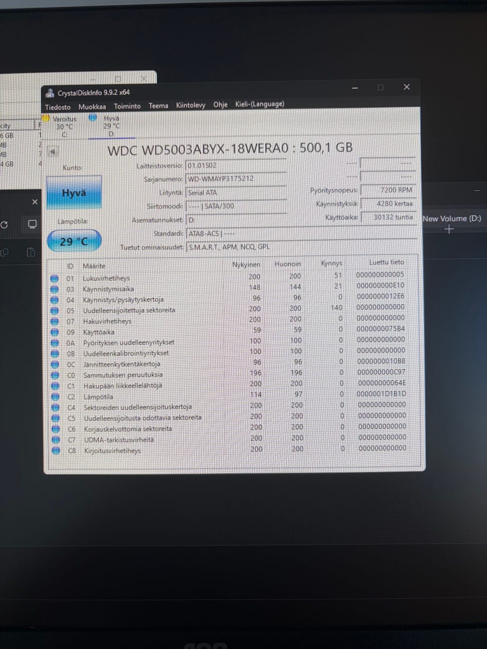The width and height of the screenshot is (487, 649).
Task: Click the Huonoin column header
Action: point(288,264)
